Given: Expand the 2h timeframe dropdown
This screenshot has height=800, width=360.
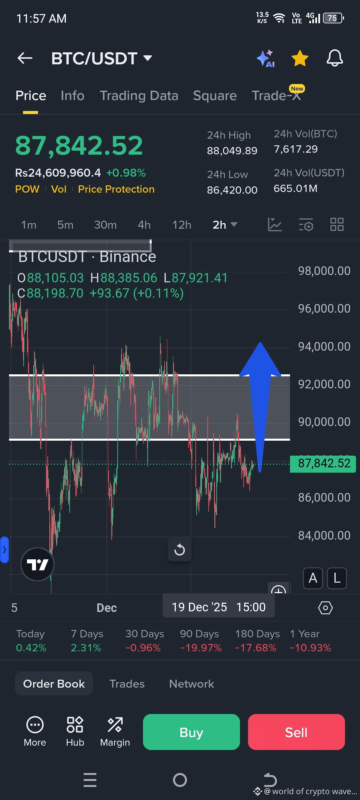Looking at the screenshot, I should (225, 225).
